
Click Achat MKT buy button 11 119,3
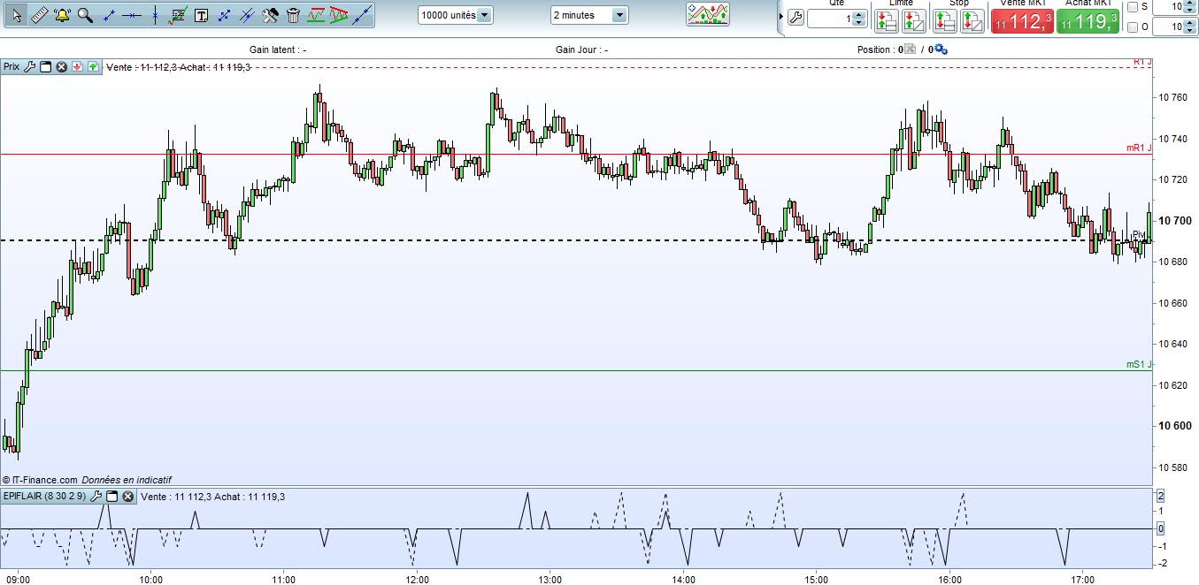[x=1088, y=21]
